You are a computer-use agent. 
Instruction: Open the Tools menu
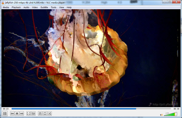[53, 7]
